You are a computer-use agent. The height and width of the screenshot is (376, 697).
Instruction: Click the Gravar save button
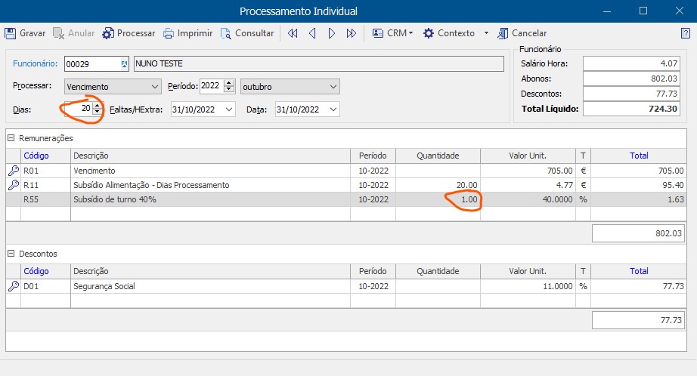tap(25, 33)
